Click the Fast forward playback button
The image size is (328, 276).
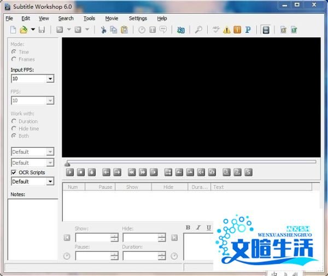(x=143, y=173)
